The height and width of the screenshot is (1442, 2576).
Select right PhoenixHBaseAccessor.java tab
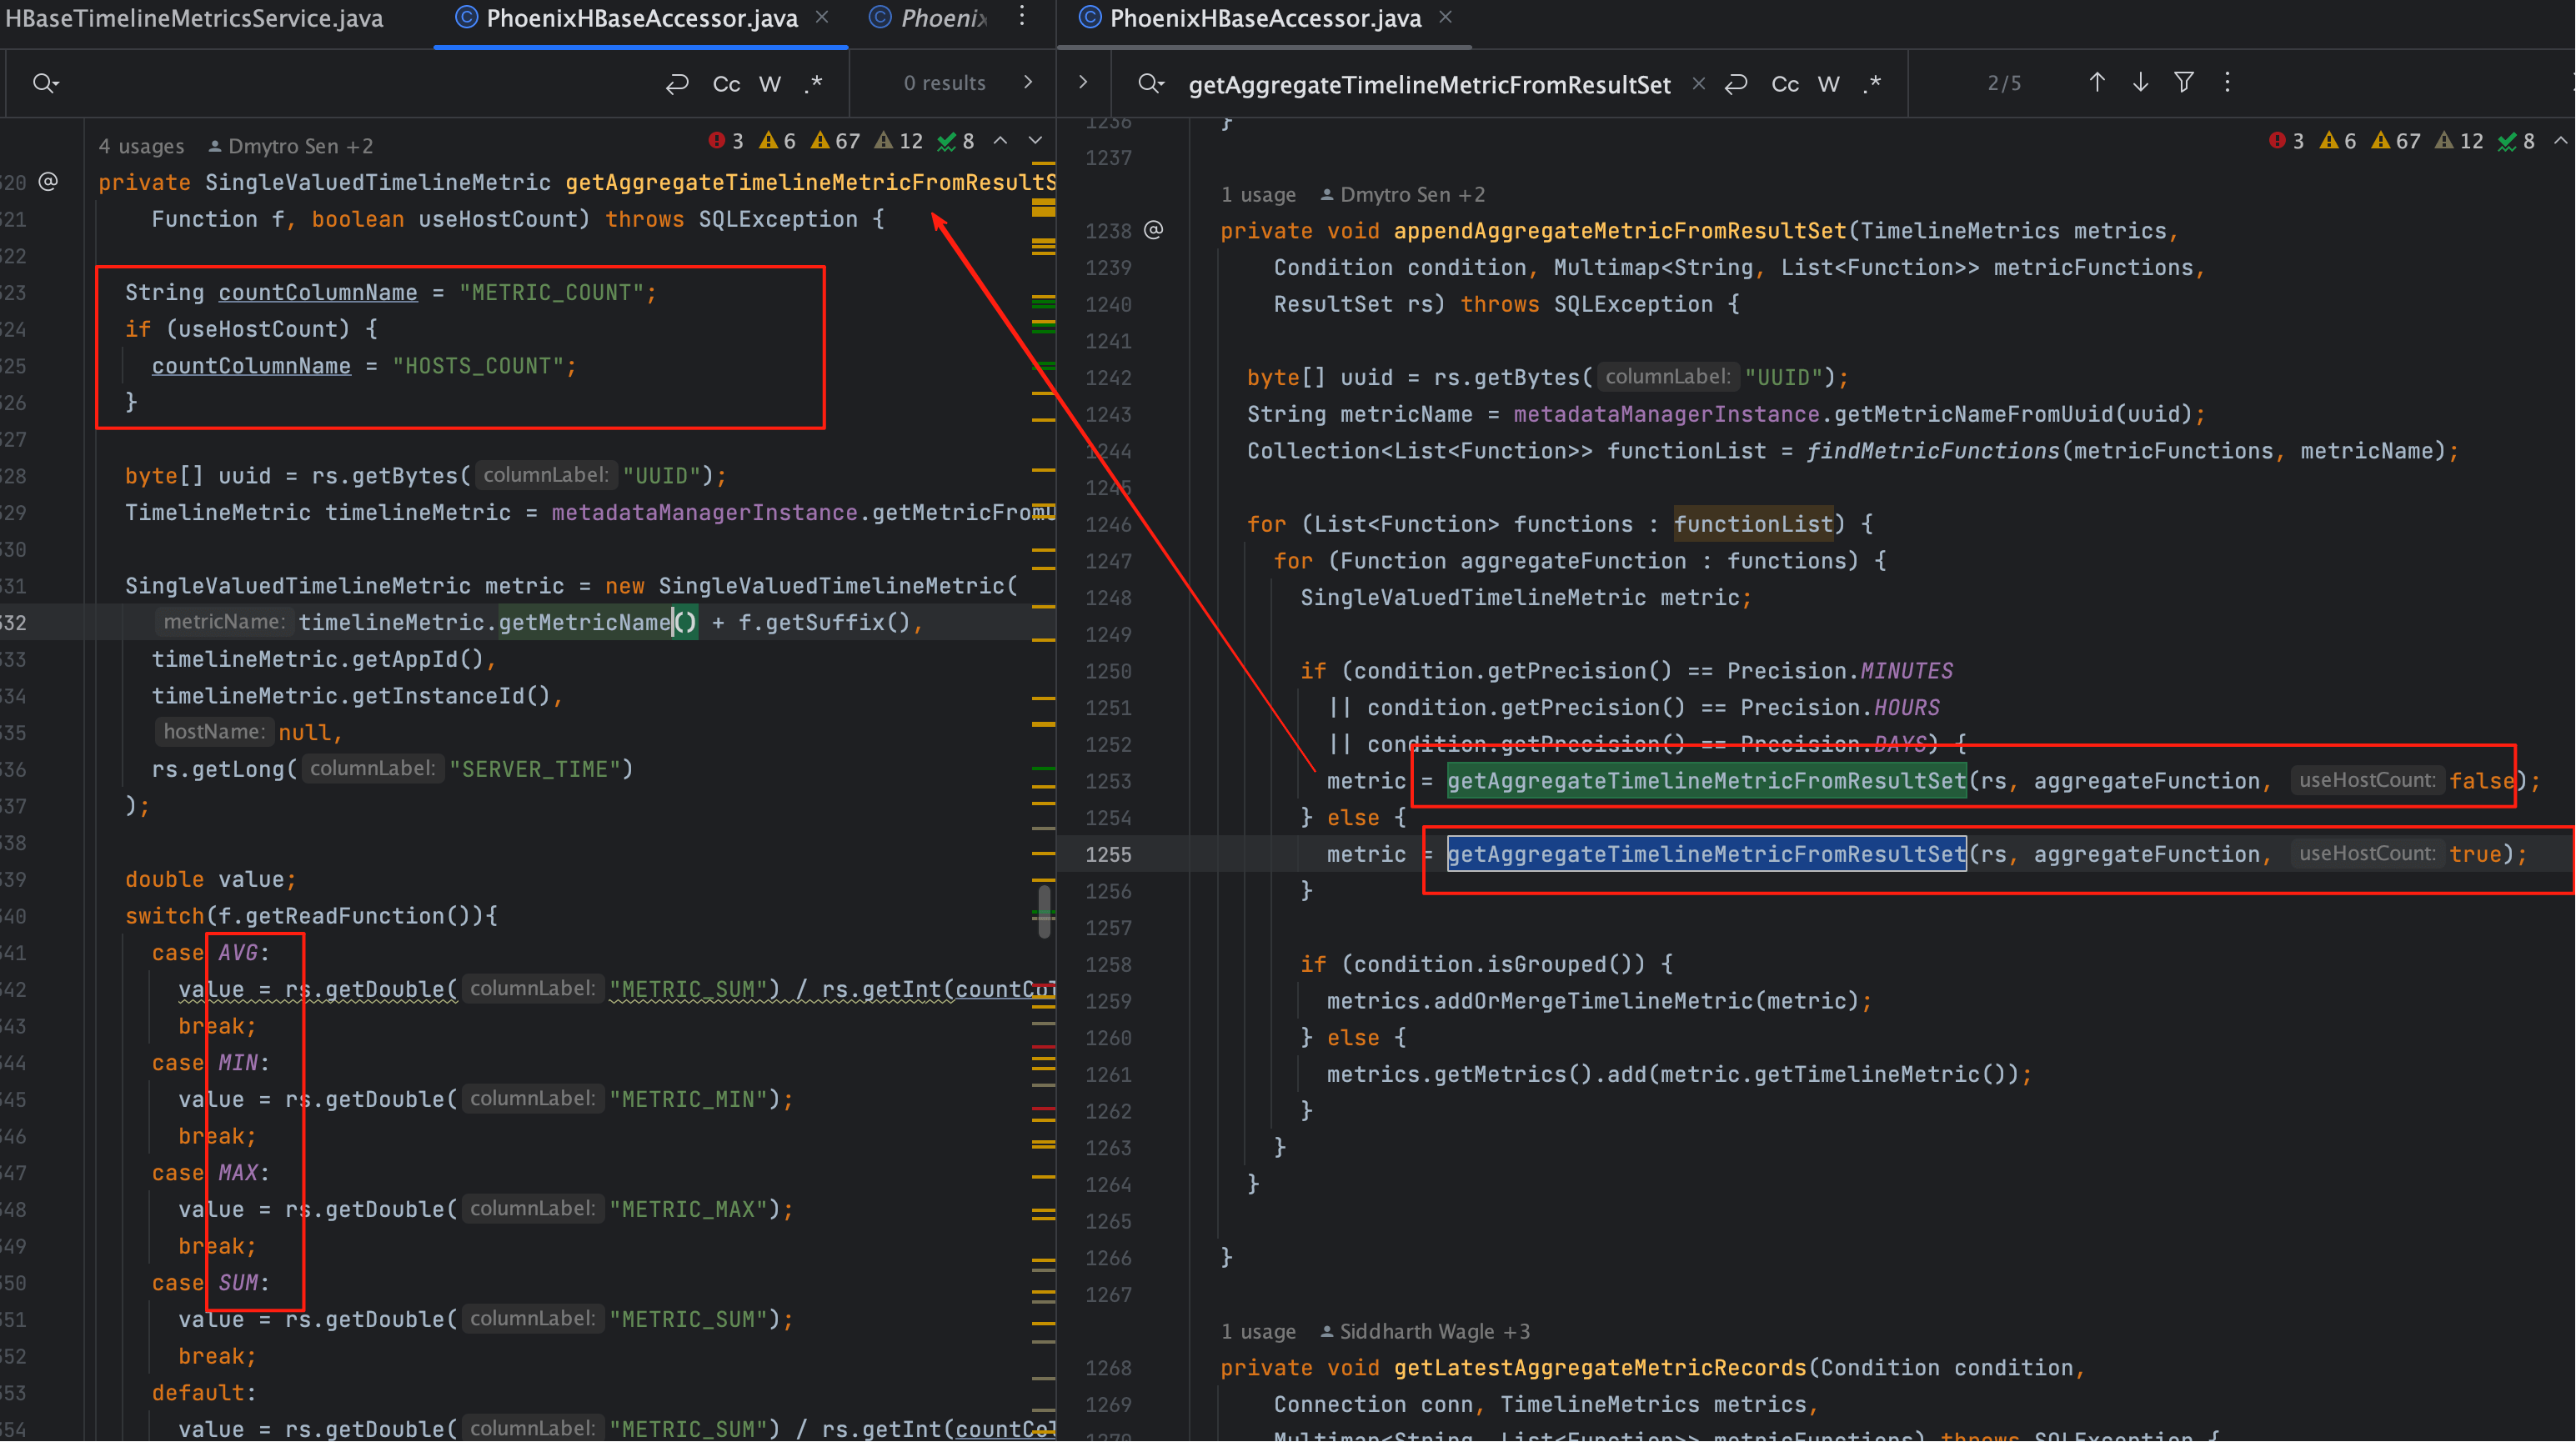tap(1265, 18)
